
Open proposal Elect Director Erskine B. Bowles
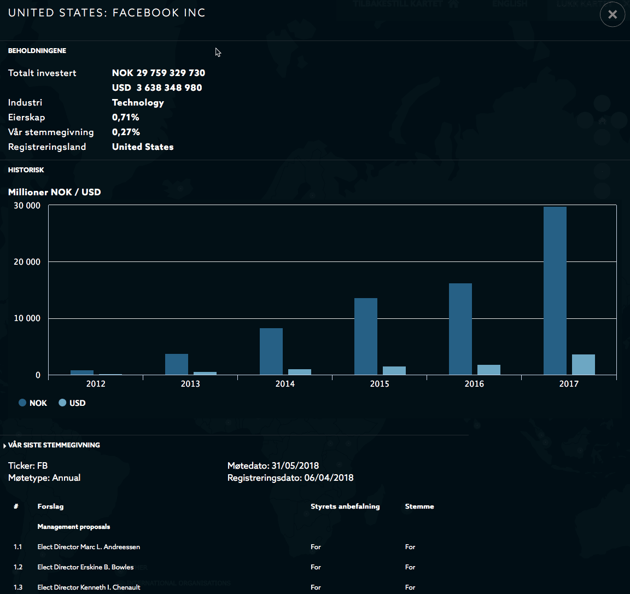85,567
